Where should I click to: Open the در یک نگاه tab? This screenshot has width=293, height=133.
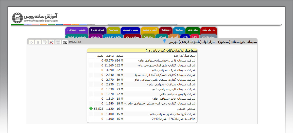[x=209, y=30]
